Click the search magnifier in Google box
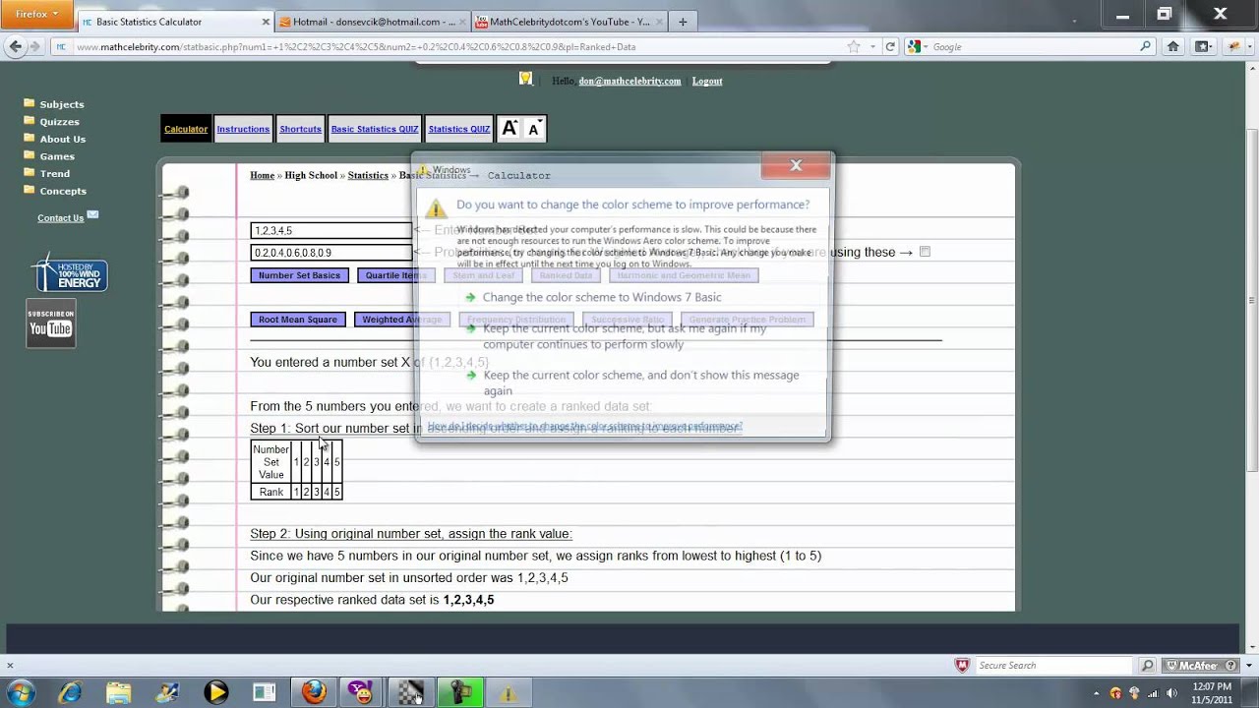The height and width of the screenshot is (708, 1259). click(x=1145, y=46)
